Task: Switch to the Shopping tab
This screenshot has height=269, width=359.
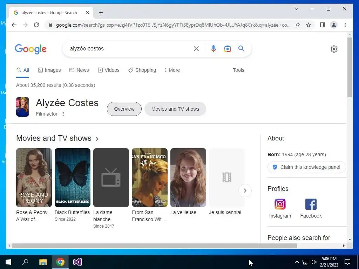Action: 142,70
